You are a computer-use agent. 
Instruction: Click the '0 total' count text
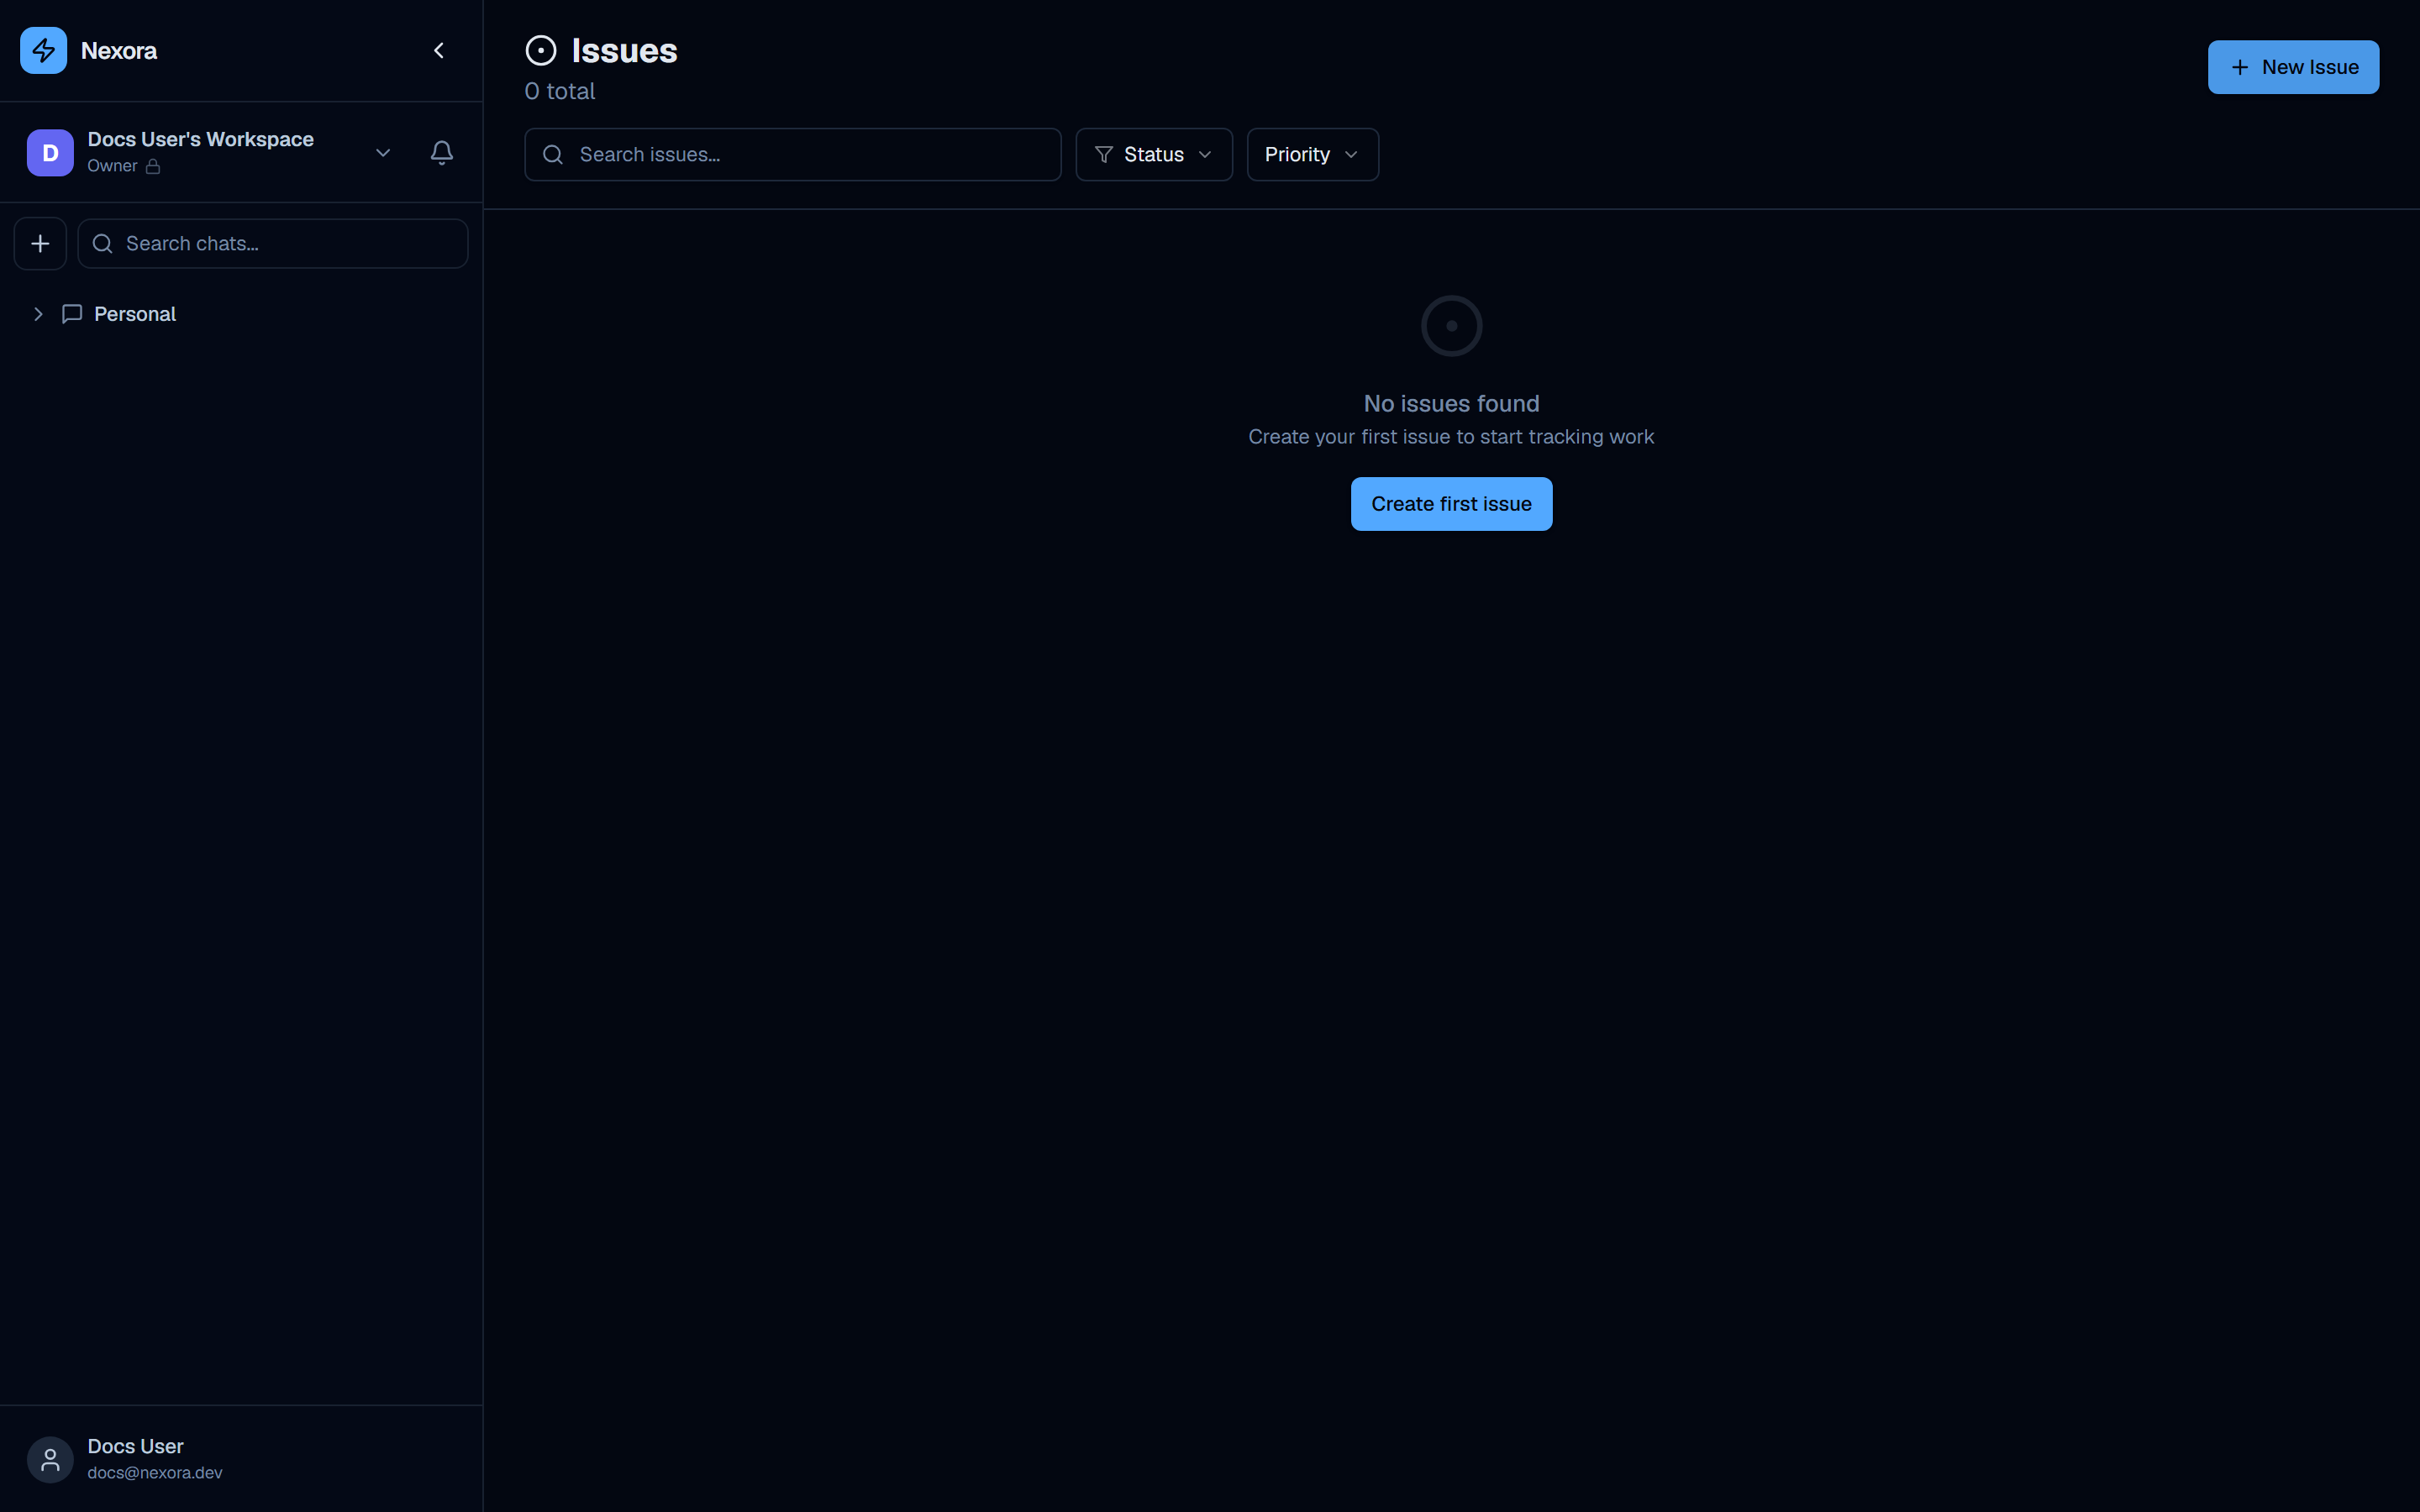coord(560,91)
